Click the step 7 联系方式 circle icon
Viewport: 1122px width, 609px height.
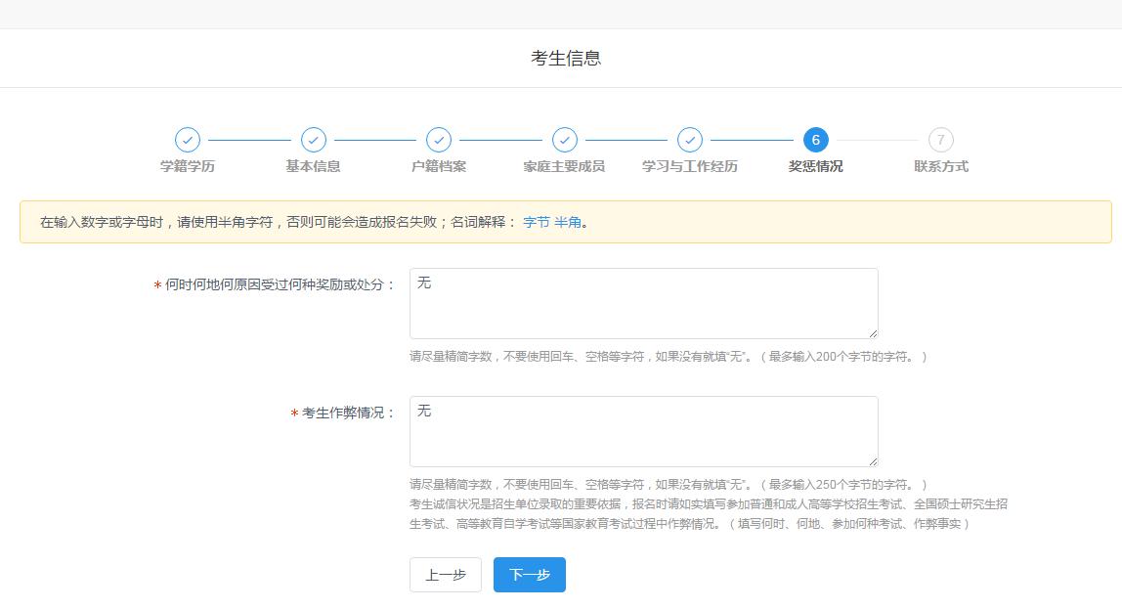point(941,140)
